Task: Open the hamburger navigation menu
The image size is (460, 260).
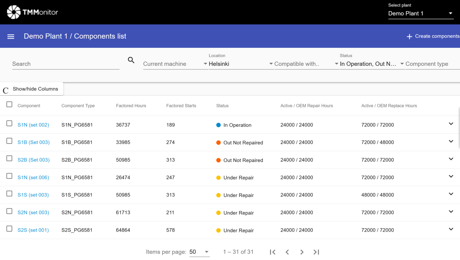Action: (11, 36)
